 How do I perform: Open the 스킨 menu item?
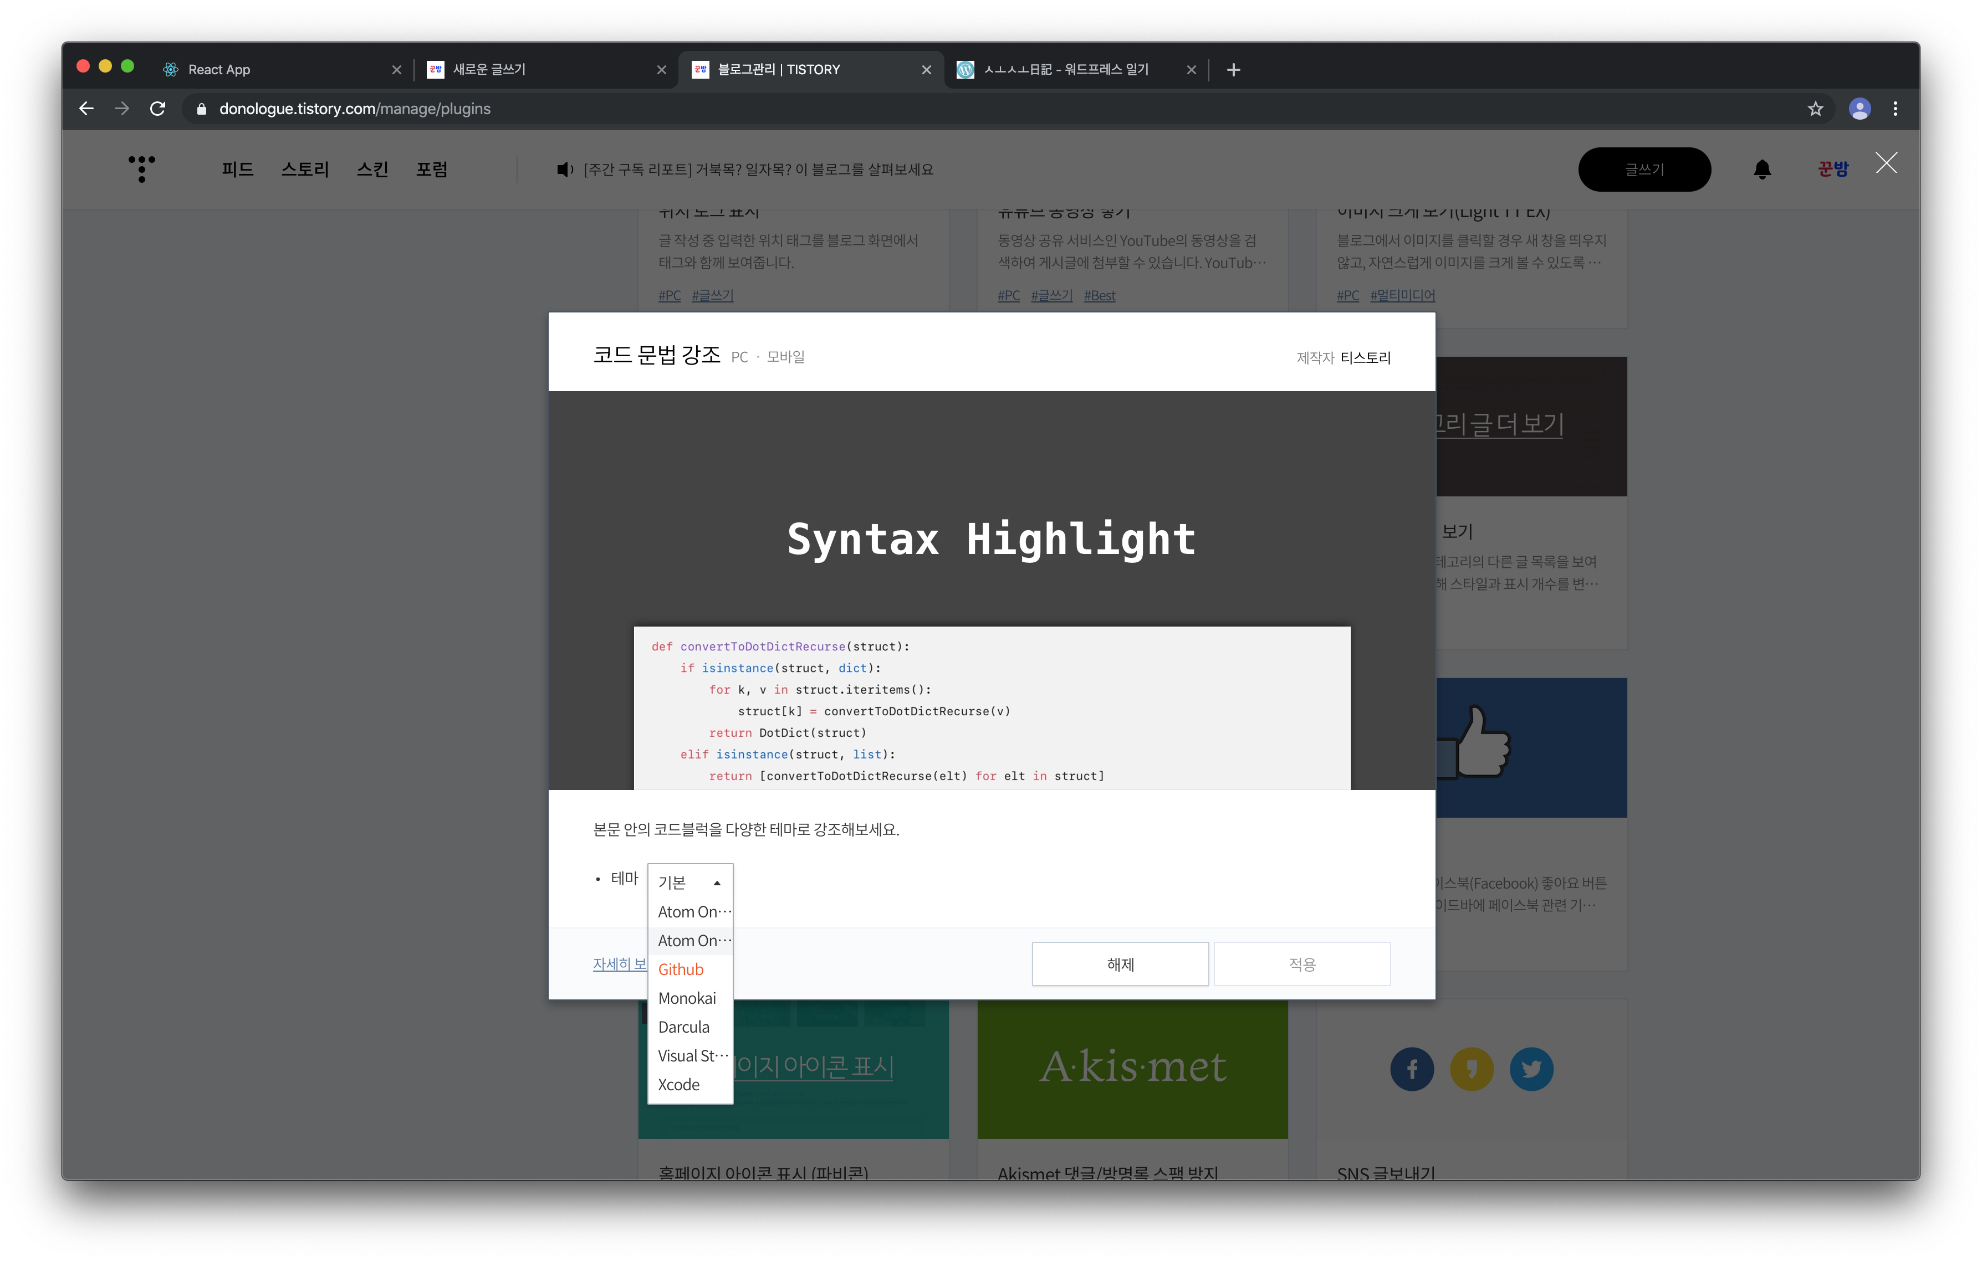[x=372, y=170]
